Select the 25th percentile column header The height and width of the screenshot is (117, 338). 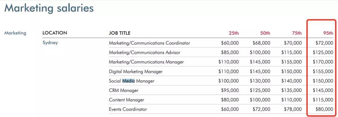(x=234, y=33)
